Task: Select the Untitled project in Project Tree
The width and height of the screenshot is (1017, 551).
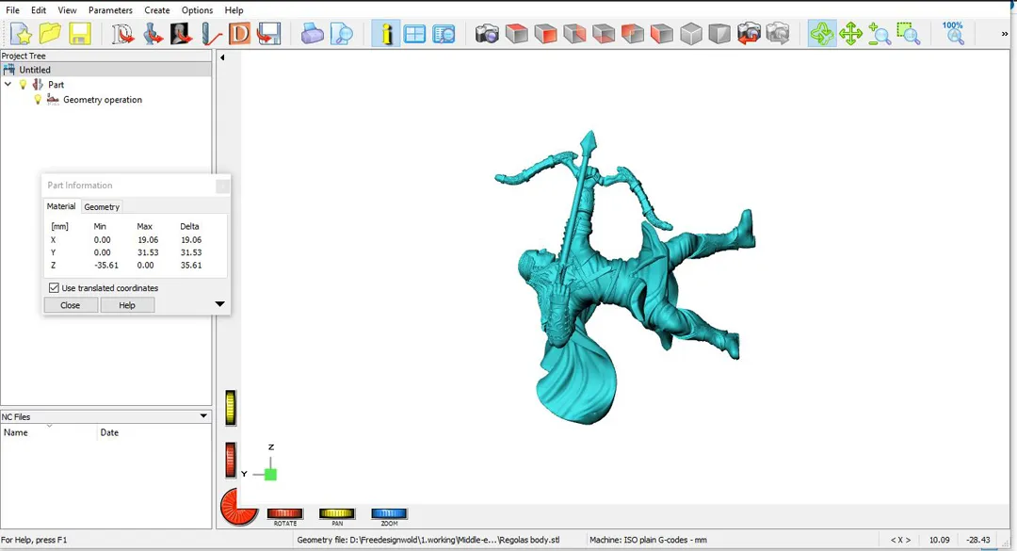Action: point(35,70)
